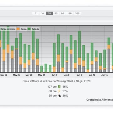Click the gray bar segment above May 25
Image resolution: width=113 pixels, height=113 pixels.
[x=16, y=61]
